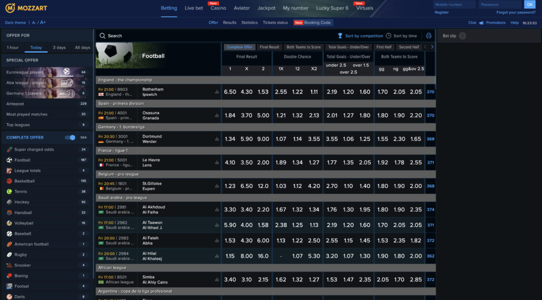
Task: Open statistics icon for Simba vs Al Ahly Cairo
Action: tap(217, 279)
